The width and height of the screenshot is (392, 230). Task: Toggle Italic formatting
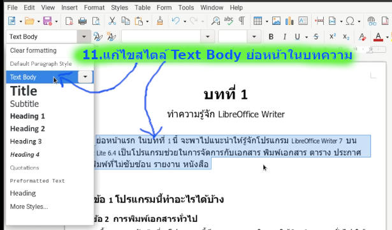click(x=284, y=37)
